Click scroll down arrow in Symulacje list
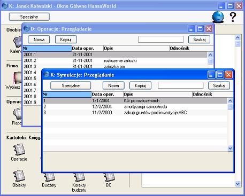 tap(230, 148)
